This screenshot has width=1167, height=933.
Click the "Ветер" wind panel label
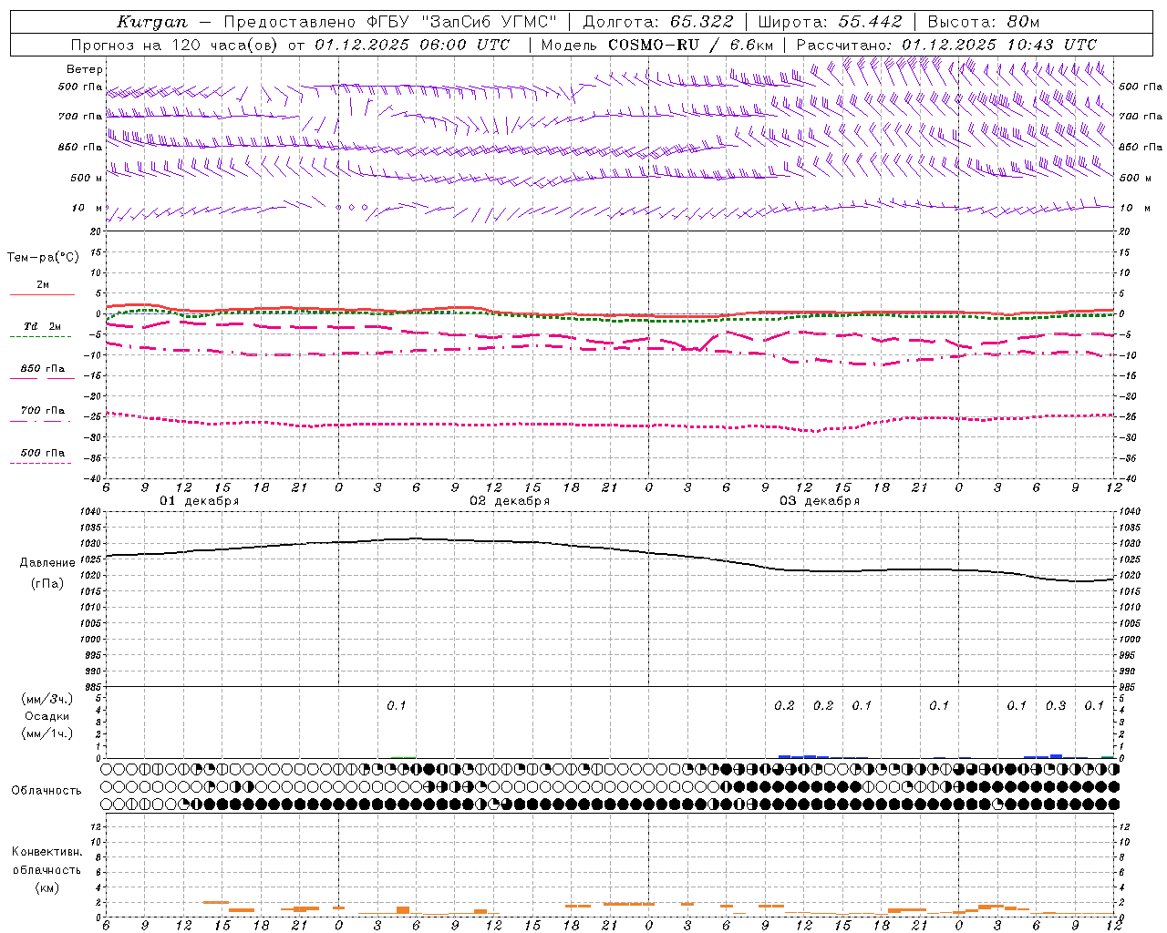85,69
